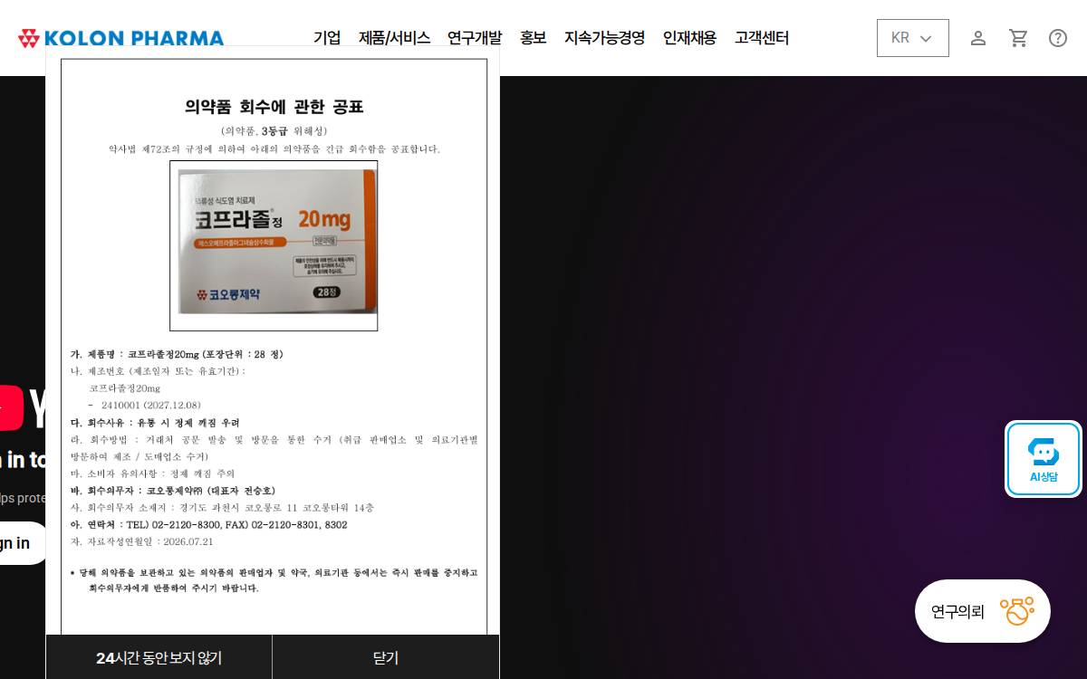Open the KR language dropdown
Screen dimensions: 1087x679
[x=912, y=38]
